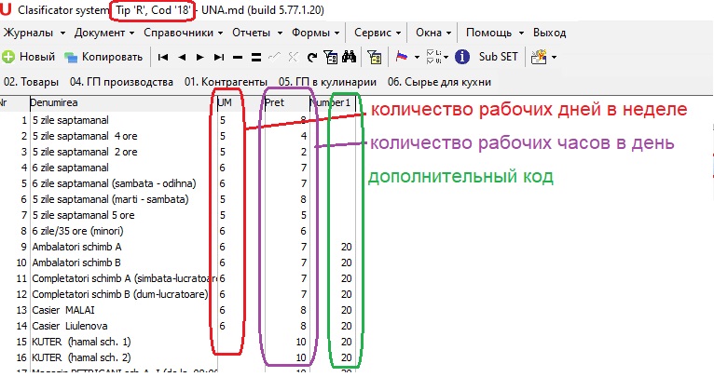The image size is (714, 377).
Task: Open the 04. ГП производства shortcut
Action: click(121, 82)
